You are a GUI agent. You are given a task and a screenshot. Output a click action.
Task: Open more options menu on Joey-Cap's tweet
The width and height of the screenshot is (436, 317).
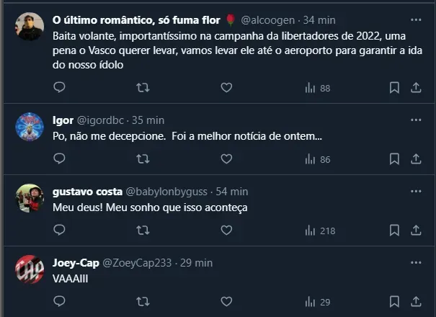click(416, 262)
